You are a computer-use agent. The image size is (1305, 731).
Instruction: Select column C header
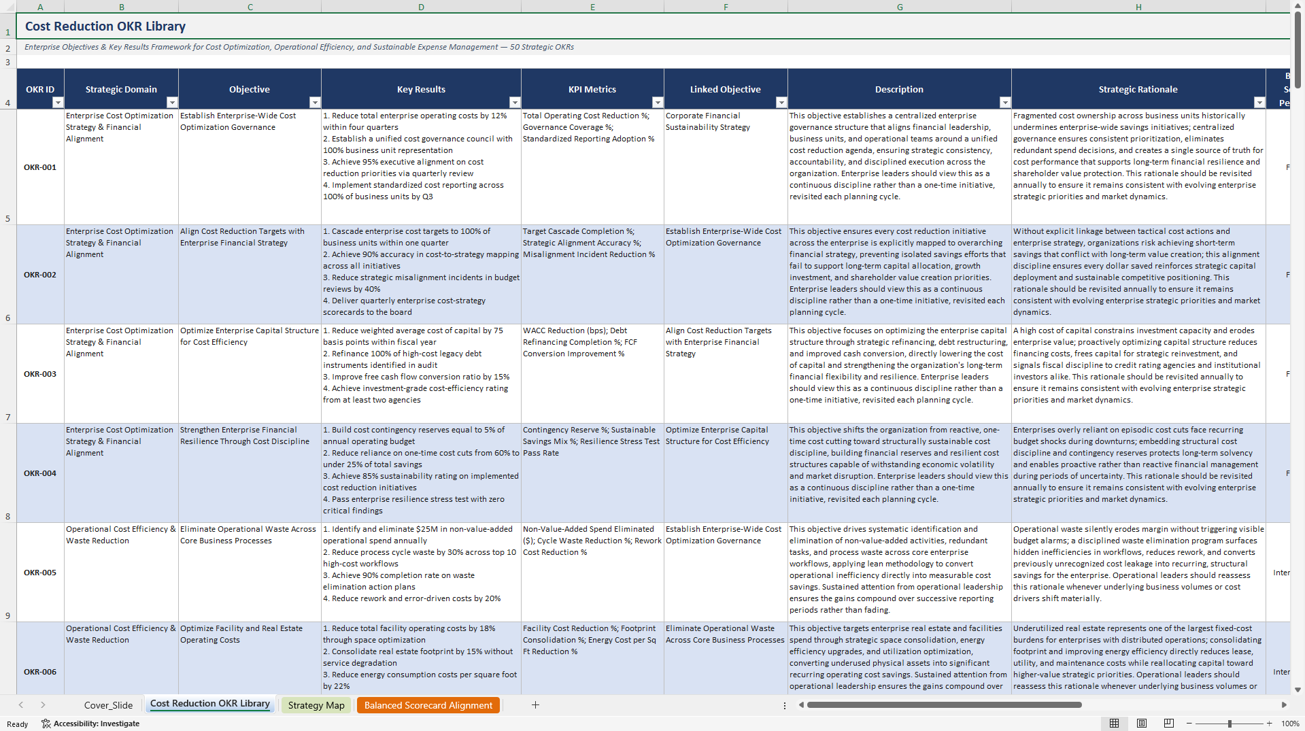click(250, 7)
